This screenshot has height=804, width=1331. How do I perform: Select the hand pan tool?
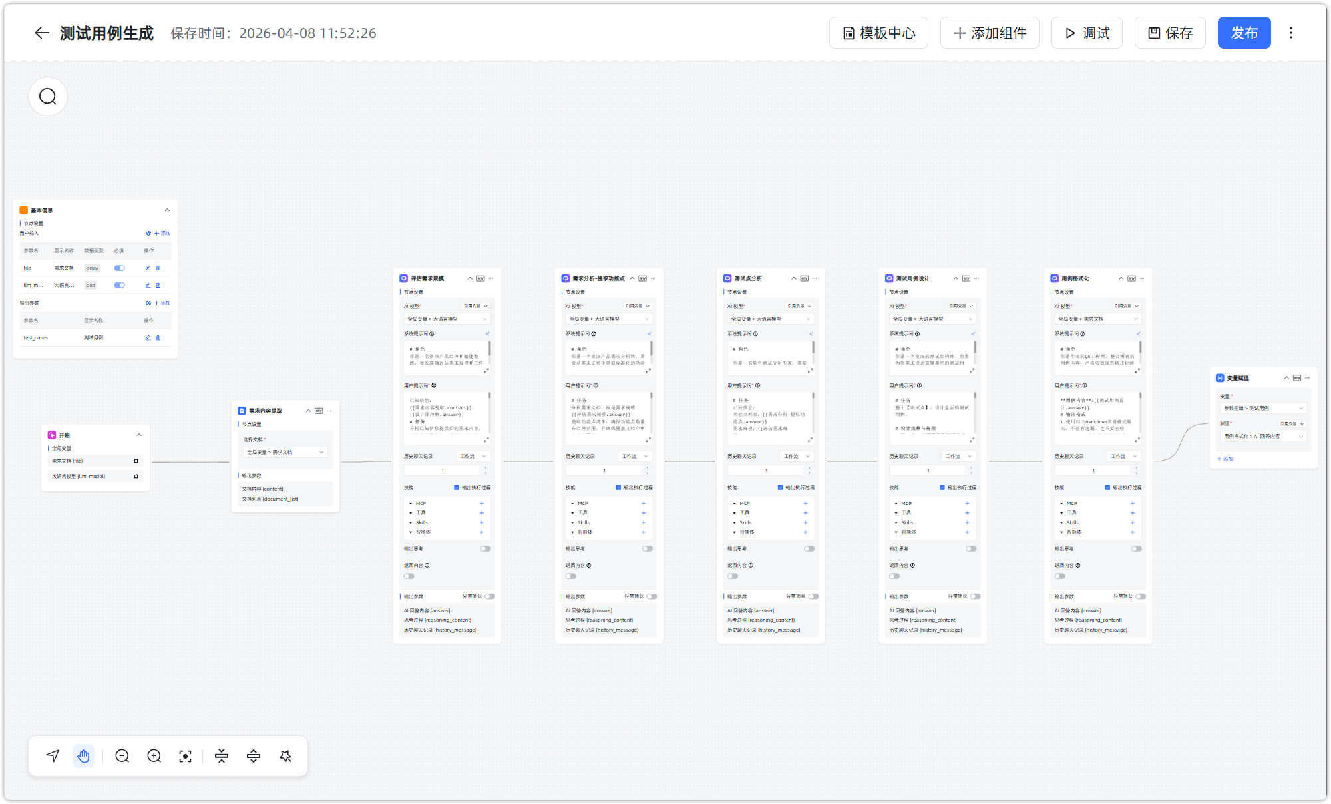pos(83,756)
